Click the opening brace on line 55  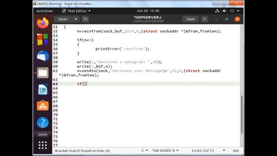(x=78, y=44)
